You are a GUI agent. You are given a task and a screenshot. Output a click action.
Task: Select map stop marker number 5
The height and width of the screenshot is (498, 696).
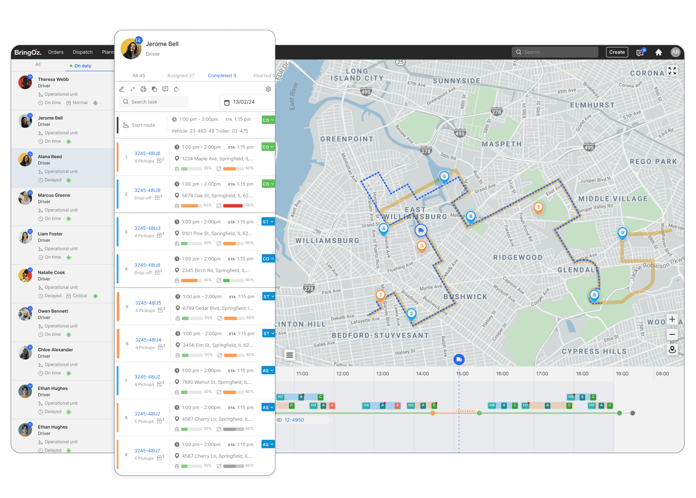(444, 177)
